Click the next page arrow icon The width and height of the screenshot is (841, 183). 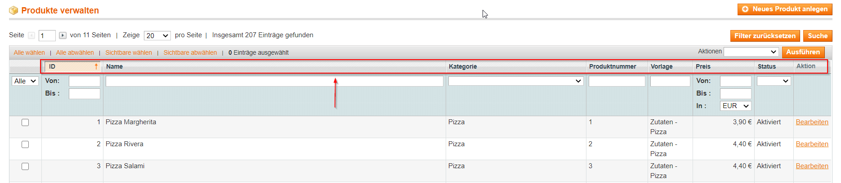point(63,35)
